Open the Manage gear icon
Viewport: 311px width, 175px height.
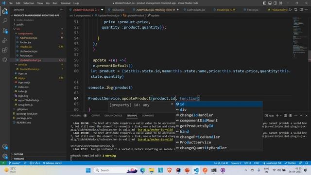5,156
